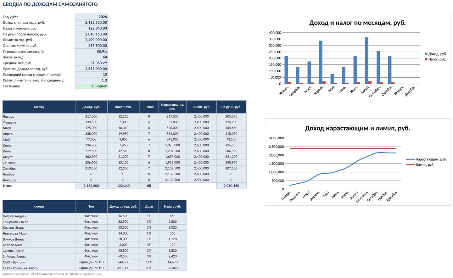Click the 'Налог начислен' value 122,340.00

tap(91, 28)
